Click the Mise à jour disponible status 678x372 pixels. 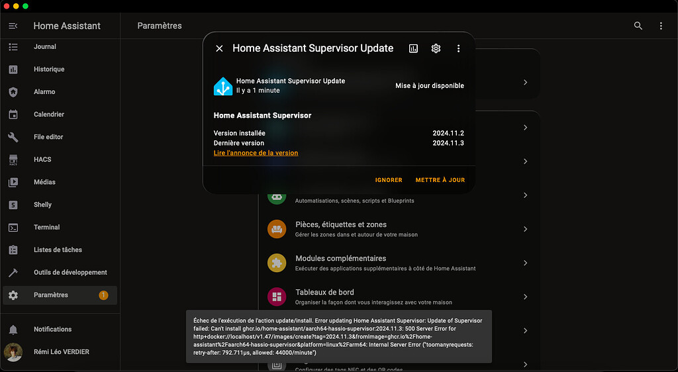point(429,85)
